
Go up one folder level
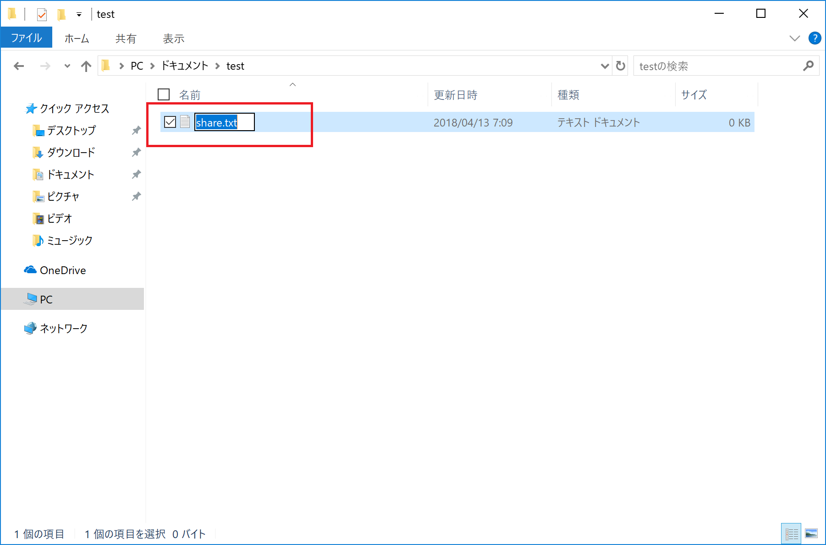(86, 66)
